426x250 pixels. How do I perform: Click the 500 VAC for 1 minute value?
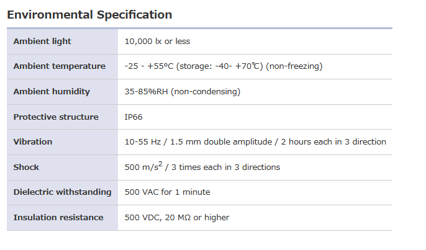168,192
